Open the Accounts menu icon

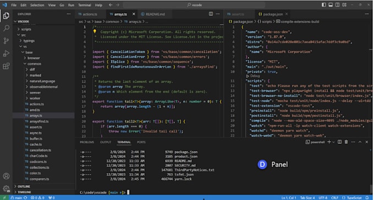[x=6, y=176]
